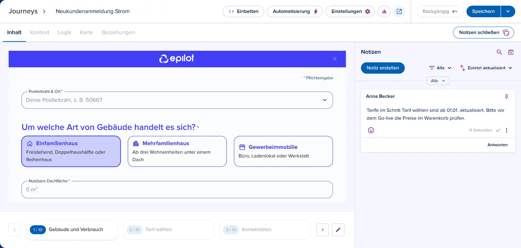
Task: Open archived notes icon in Notizen panel
Action: pos(511,52)
